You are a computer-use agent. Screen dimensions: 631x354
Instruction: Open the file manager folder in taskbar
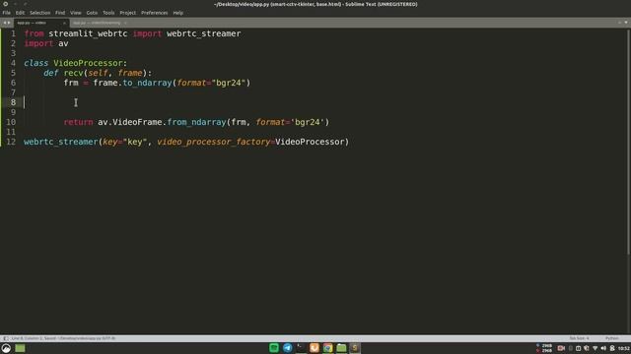coord(341,348)
